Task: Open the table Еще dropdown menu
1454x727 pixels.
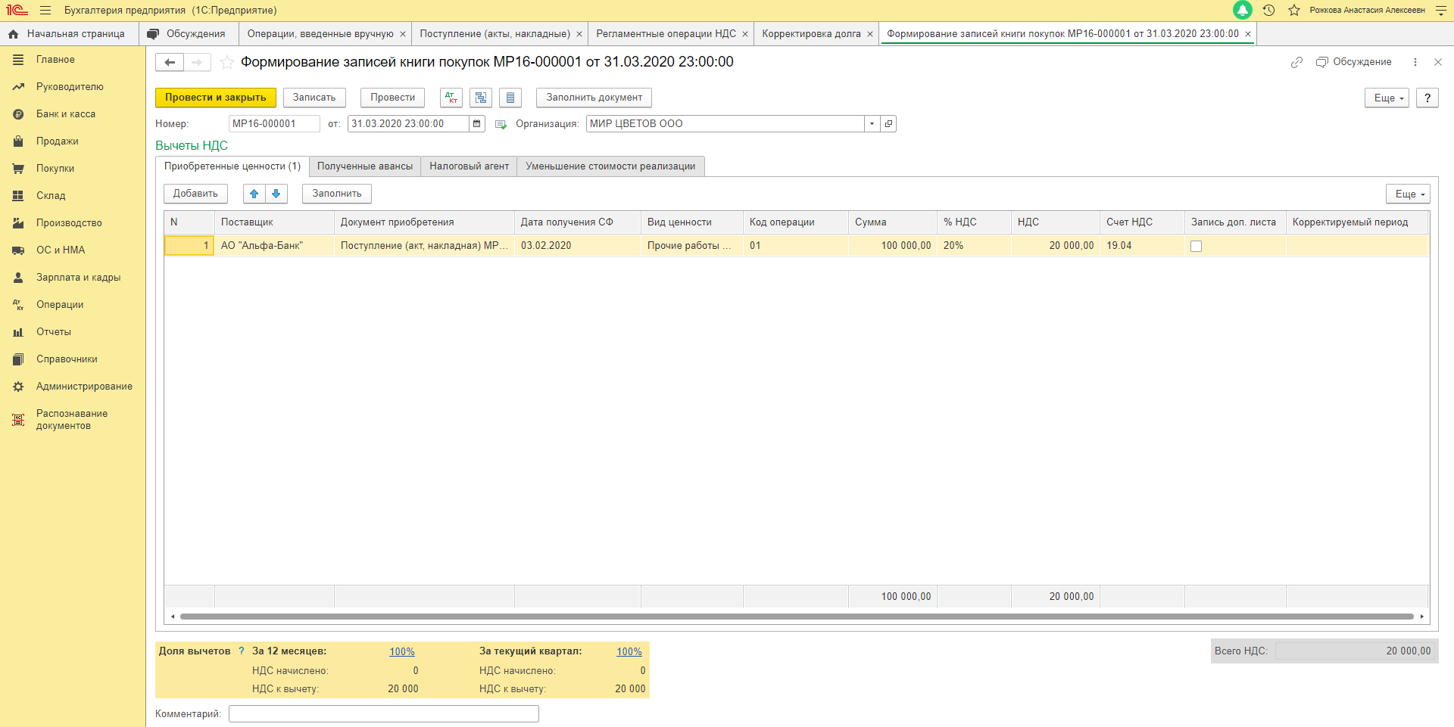Action: tap(1408, 194)
